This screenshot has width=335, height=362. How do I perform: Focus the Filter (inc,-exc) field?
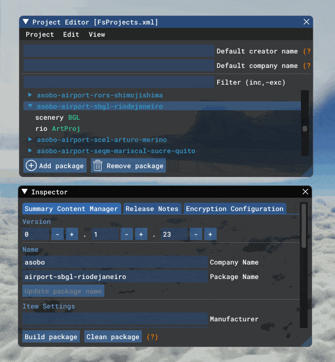pos(119,82)
